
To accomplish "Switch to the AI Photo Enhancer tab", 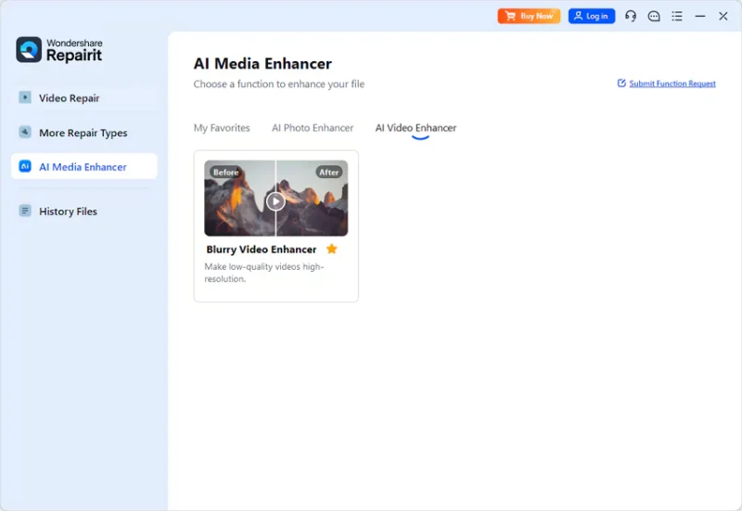I will [x=313, y=128].
